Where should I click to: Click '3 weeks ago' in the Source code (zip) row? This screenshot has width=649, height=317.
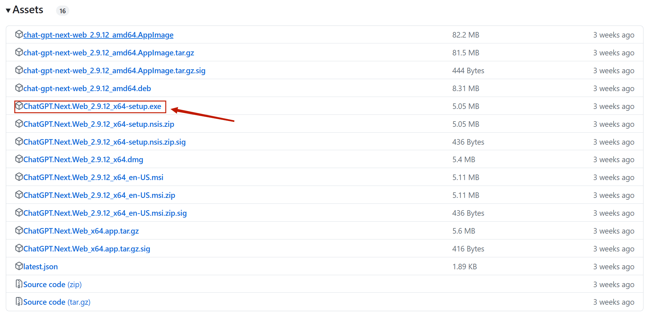[x=614, y=285]
